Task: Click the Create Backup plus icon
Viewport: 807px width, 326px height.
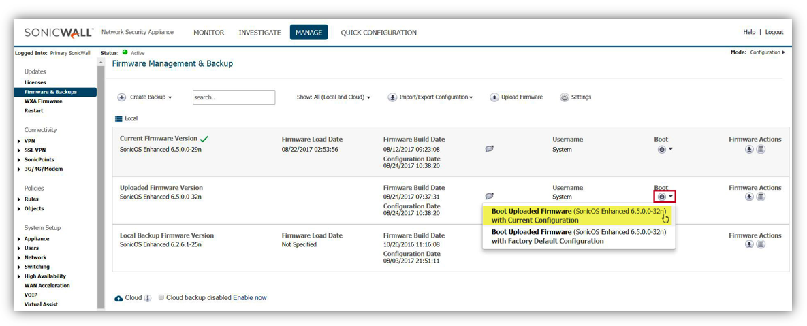Action: click(x=122, y=97)
